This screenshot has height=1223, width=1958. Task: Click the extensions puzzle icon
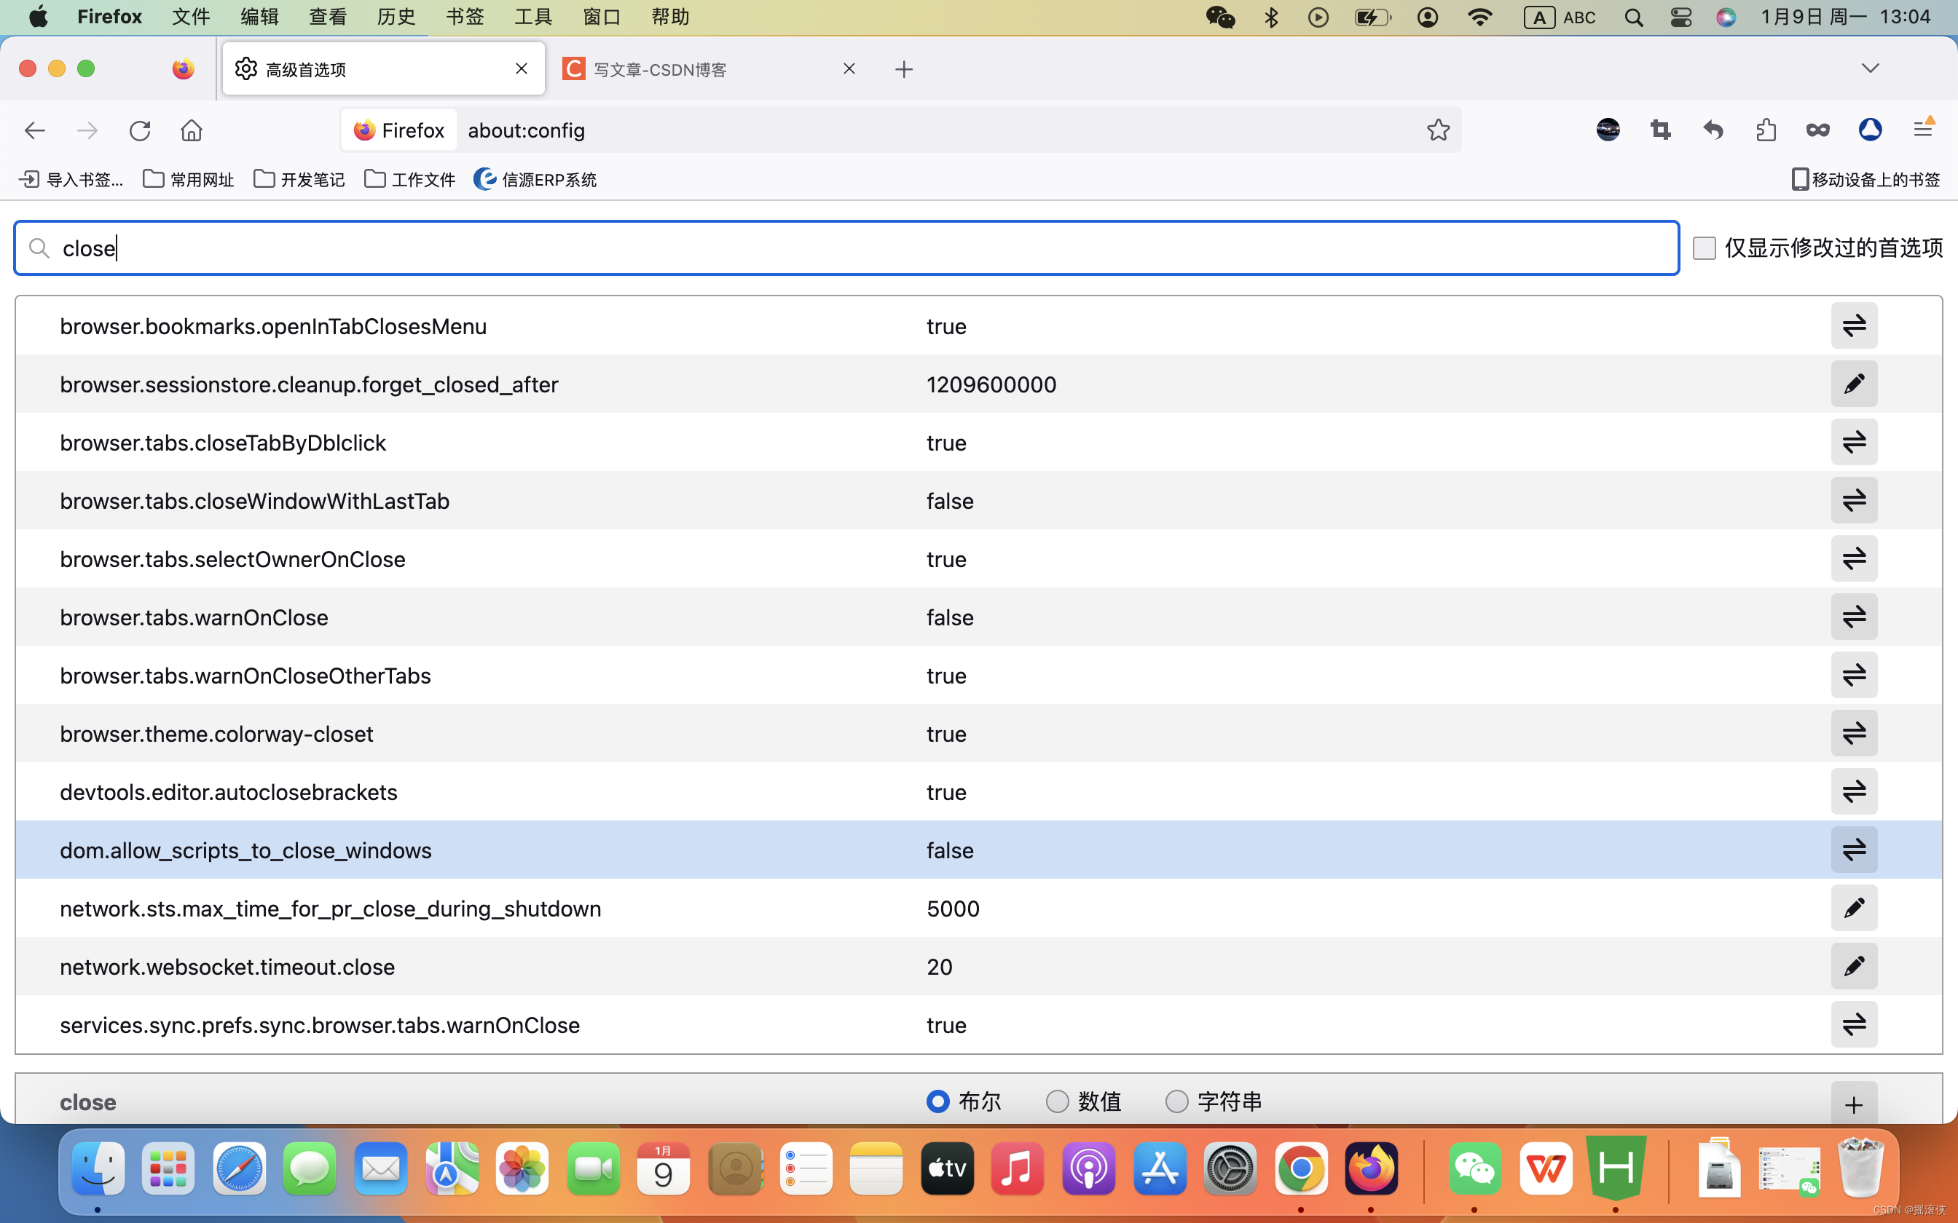pyautogui.click(x=1765, y=130)
